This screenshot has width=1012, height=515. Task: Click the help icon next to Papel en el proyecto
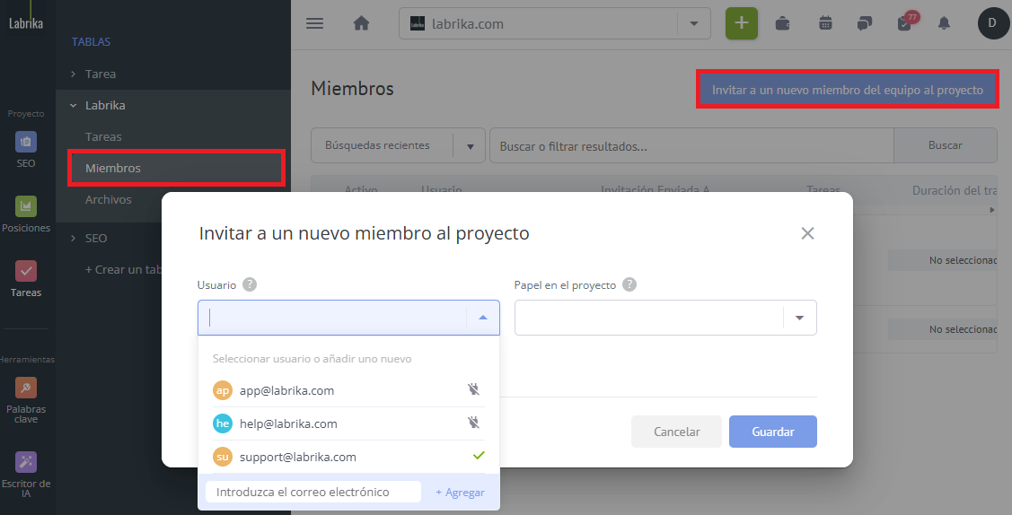coord(629,284)
